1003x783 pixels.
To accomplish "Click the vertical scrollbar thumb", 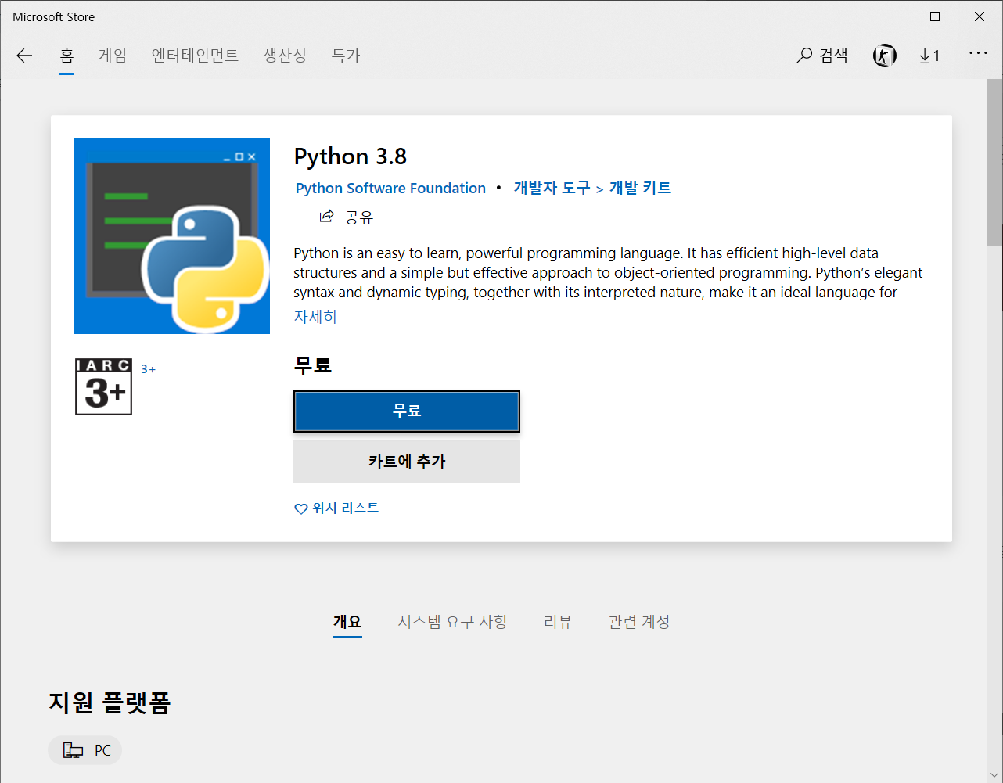I will (x=994, y=163).
